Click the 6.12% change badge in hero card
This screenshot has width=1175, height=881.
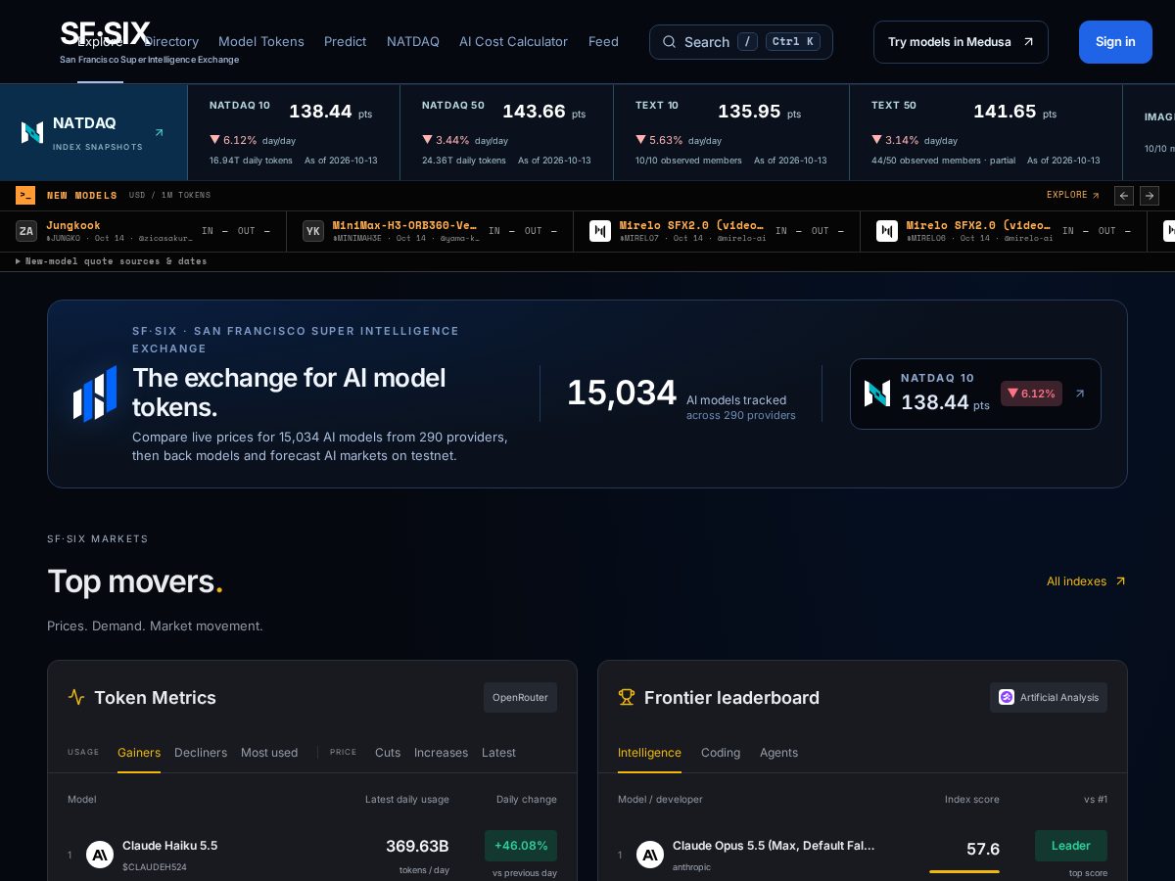(x=1031, y=394)
